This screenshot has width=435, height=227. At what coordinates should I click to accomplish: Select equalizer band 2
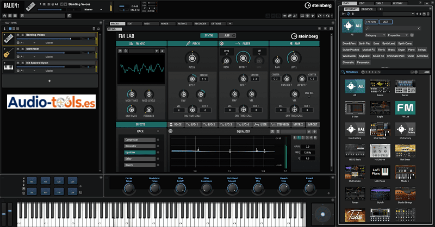point(303,137)
